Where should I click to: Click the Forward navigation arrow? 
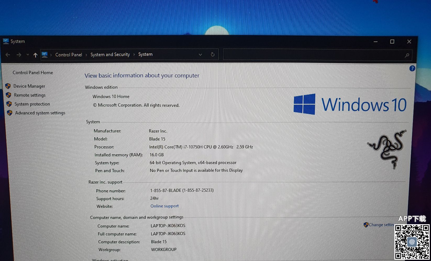[19, 55]
